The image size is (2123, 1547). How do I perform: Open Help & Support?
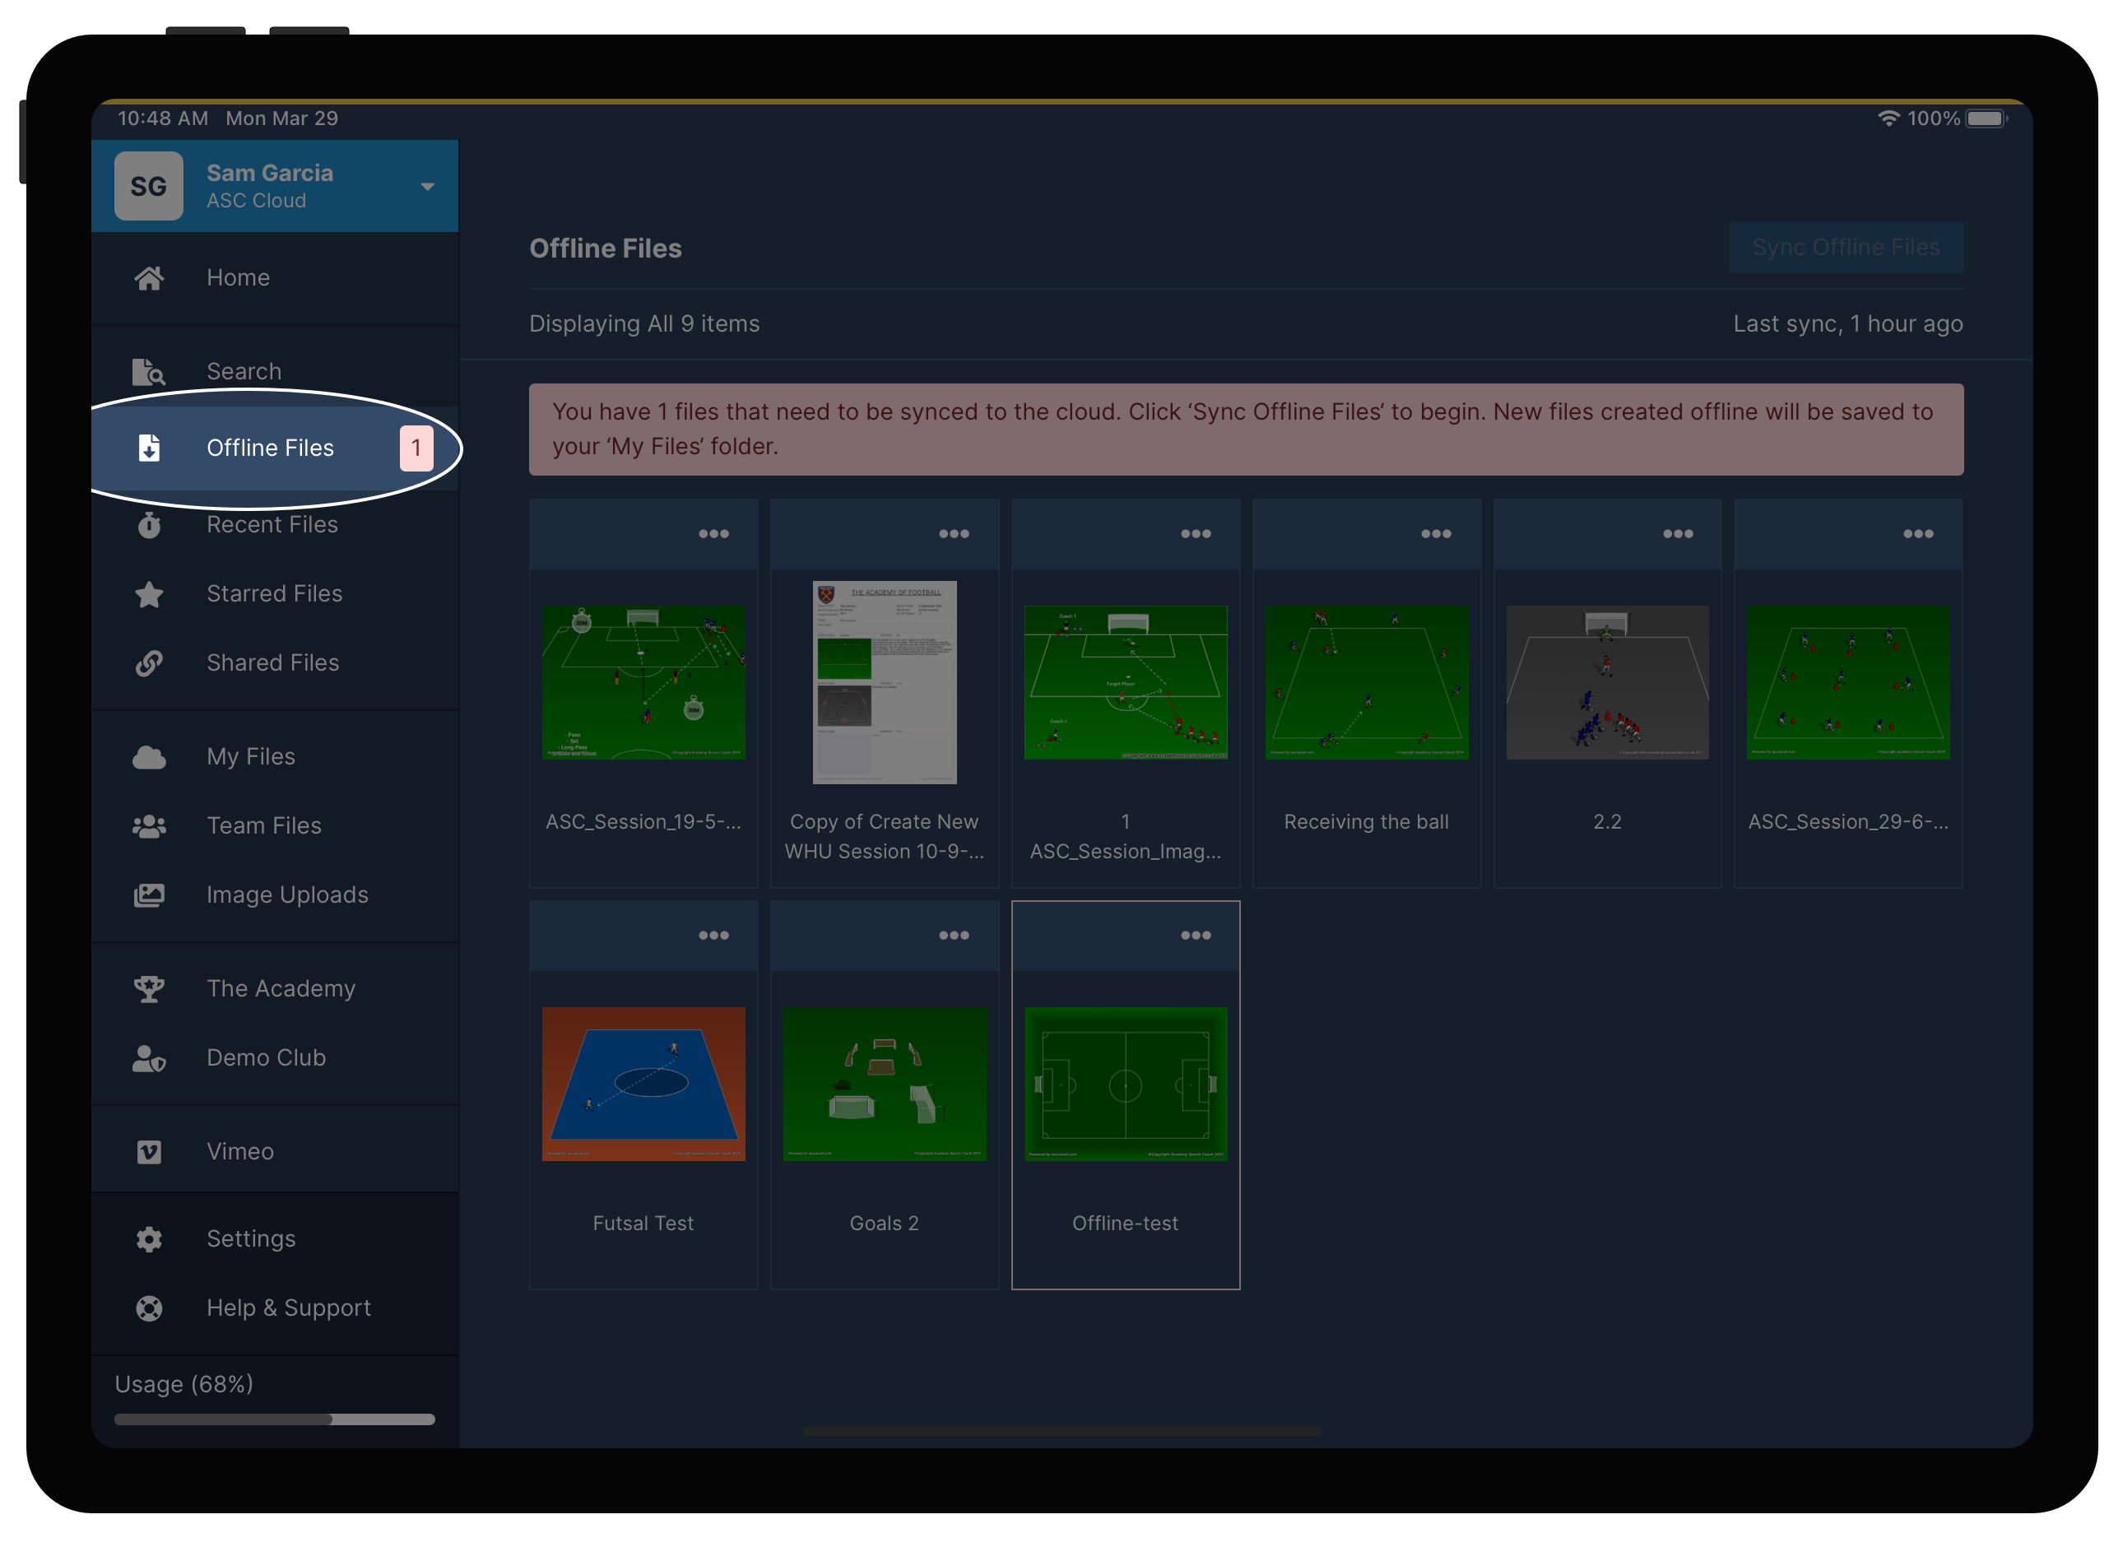pos(289,1308)
